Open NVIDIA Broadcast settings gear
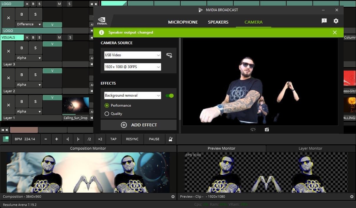 [x=336, y=21]
